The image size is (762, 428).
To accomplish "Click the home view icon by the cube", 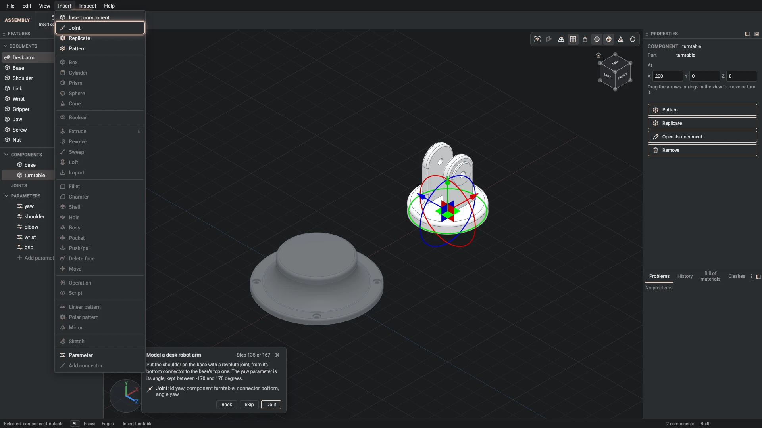I will coord(598,55).
